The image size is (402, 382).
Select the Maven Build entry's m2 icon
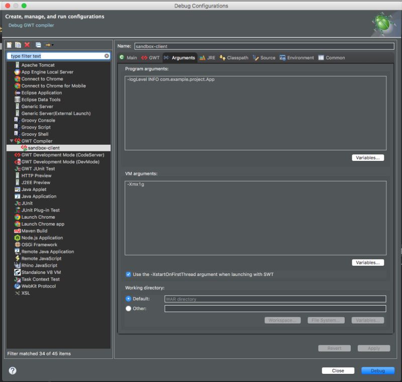click(17, 231)
